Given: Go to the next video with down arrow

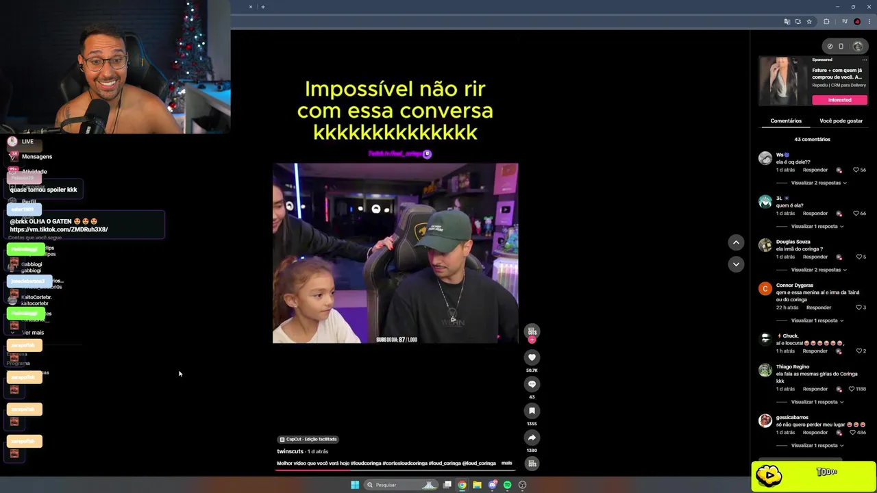Looking at the screenshot, I should [736, 264].
